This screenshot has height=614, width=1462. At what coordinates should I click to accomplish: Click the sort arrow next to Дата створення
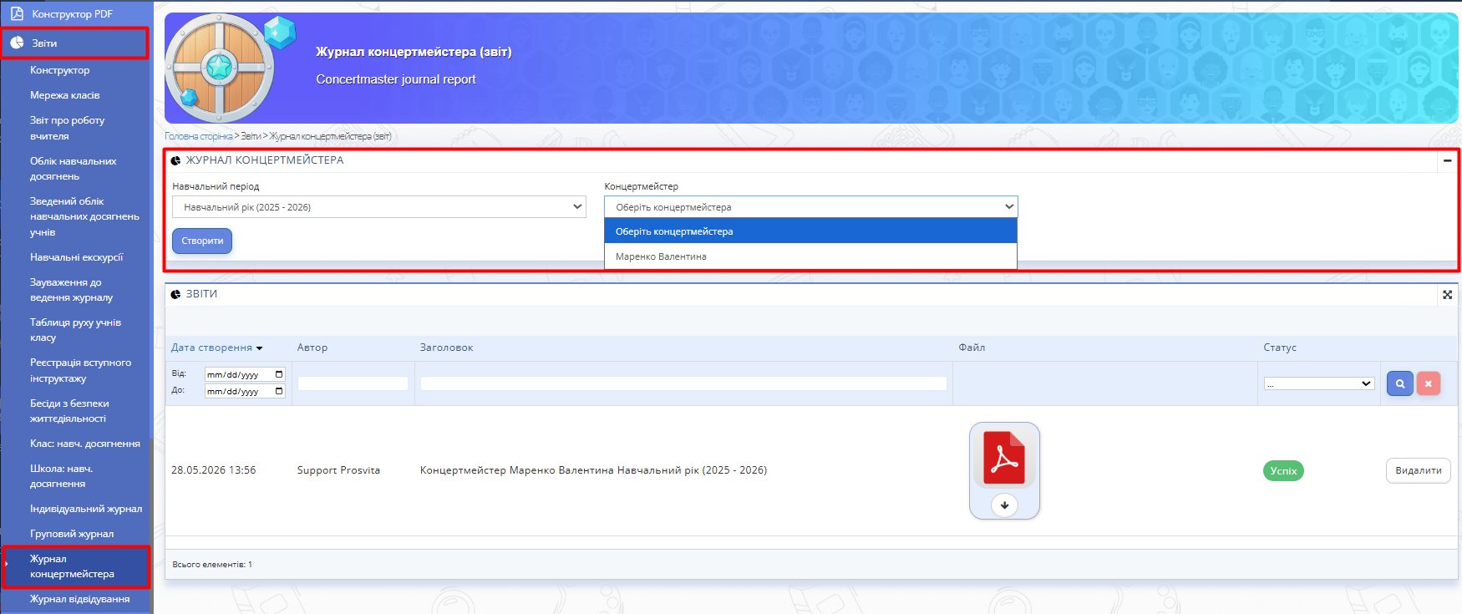[260, 348]
